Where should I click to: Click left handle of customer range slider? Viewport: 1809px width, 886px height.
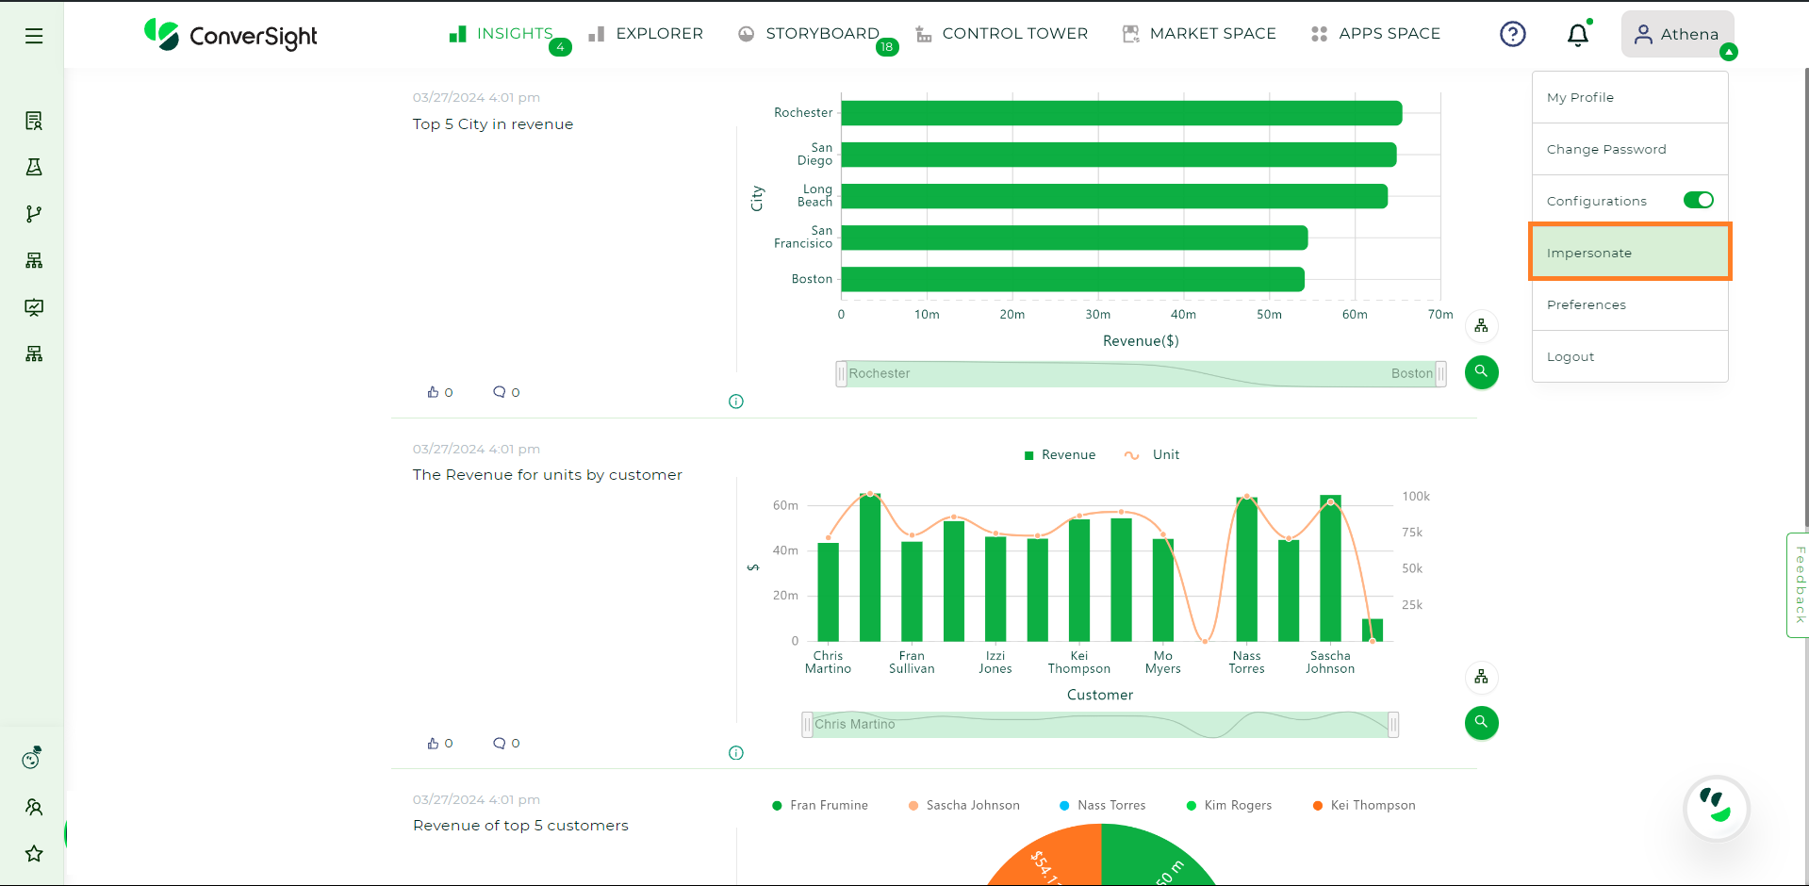pyautogui.click(x=807, y=725)
